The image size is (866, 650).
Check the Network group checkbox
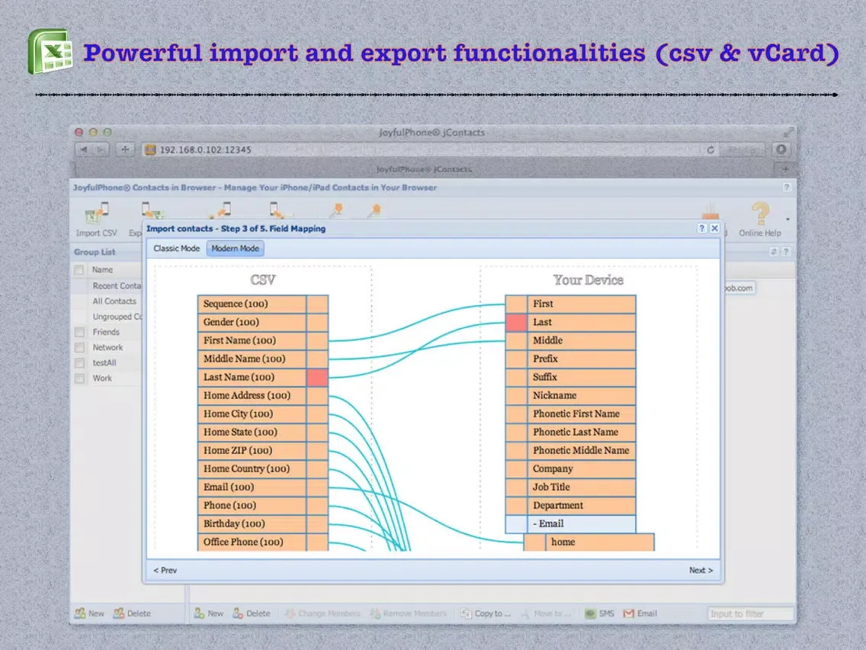tap(79, 348)
